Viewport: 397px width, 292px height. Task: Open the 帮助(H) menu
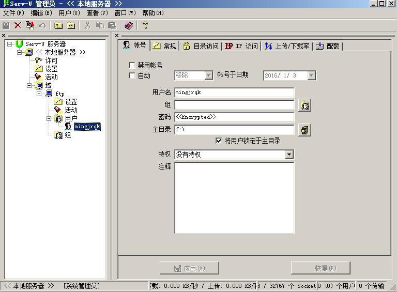tap(153, 13)
